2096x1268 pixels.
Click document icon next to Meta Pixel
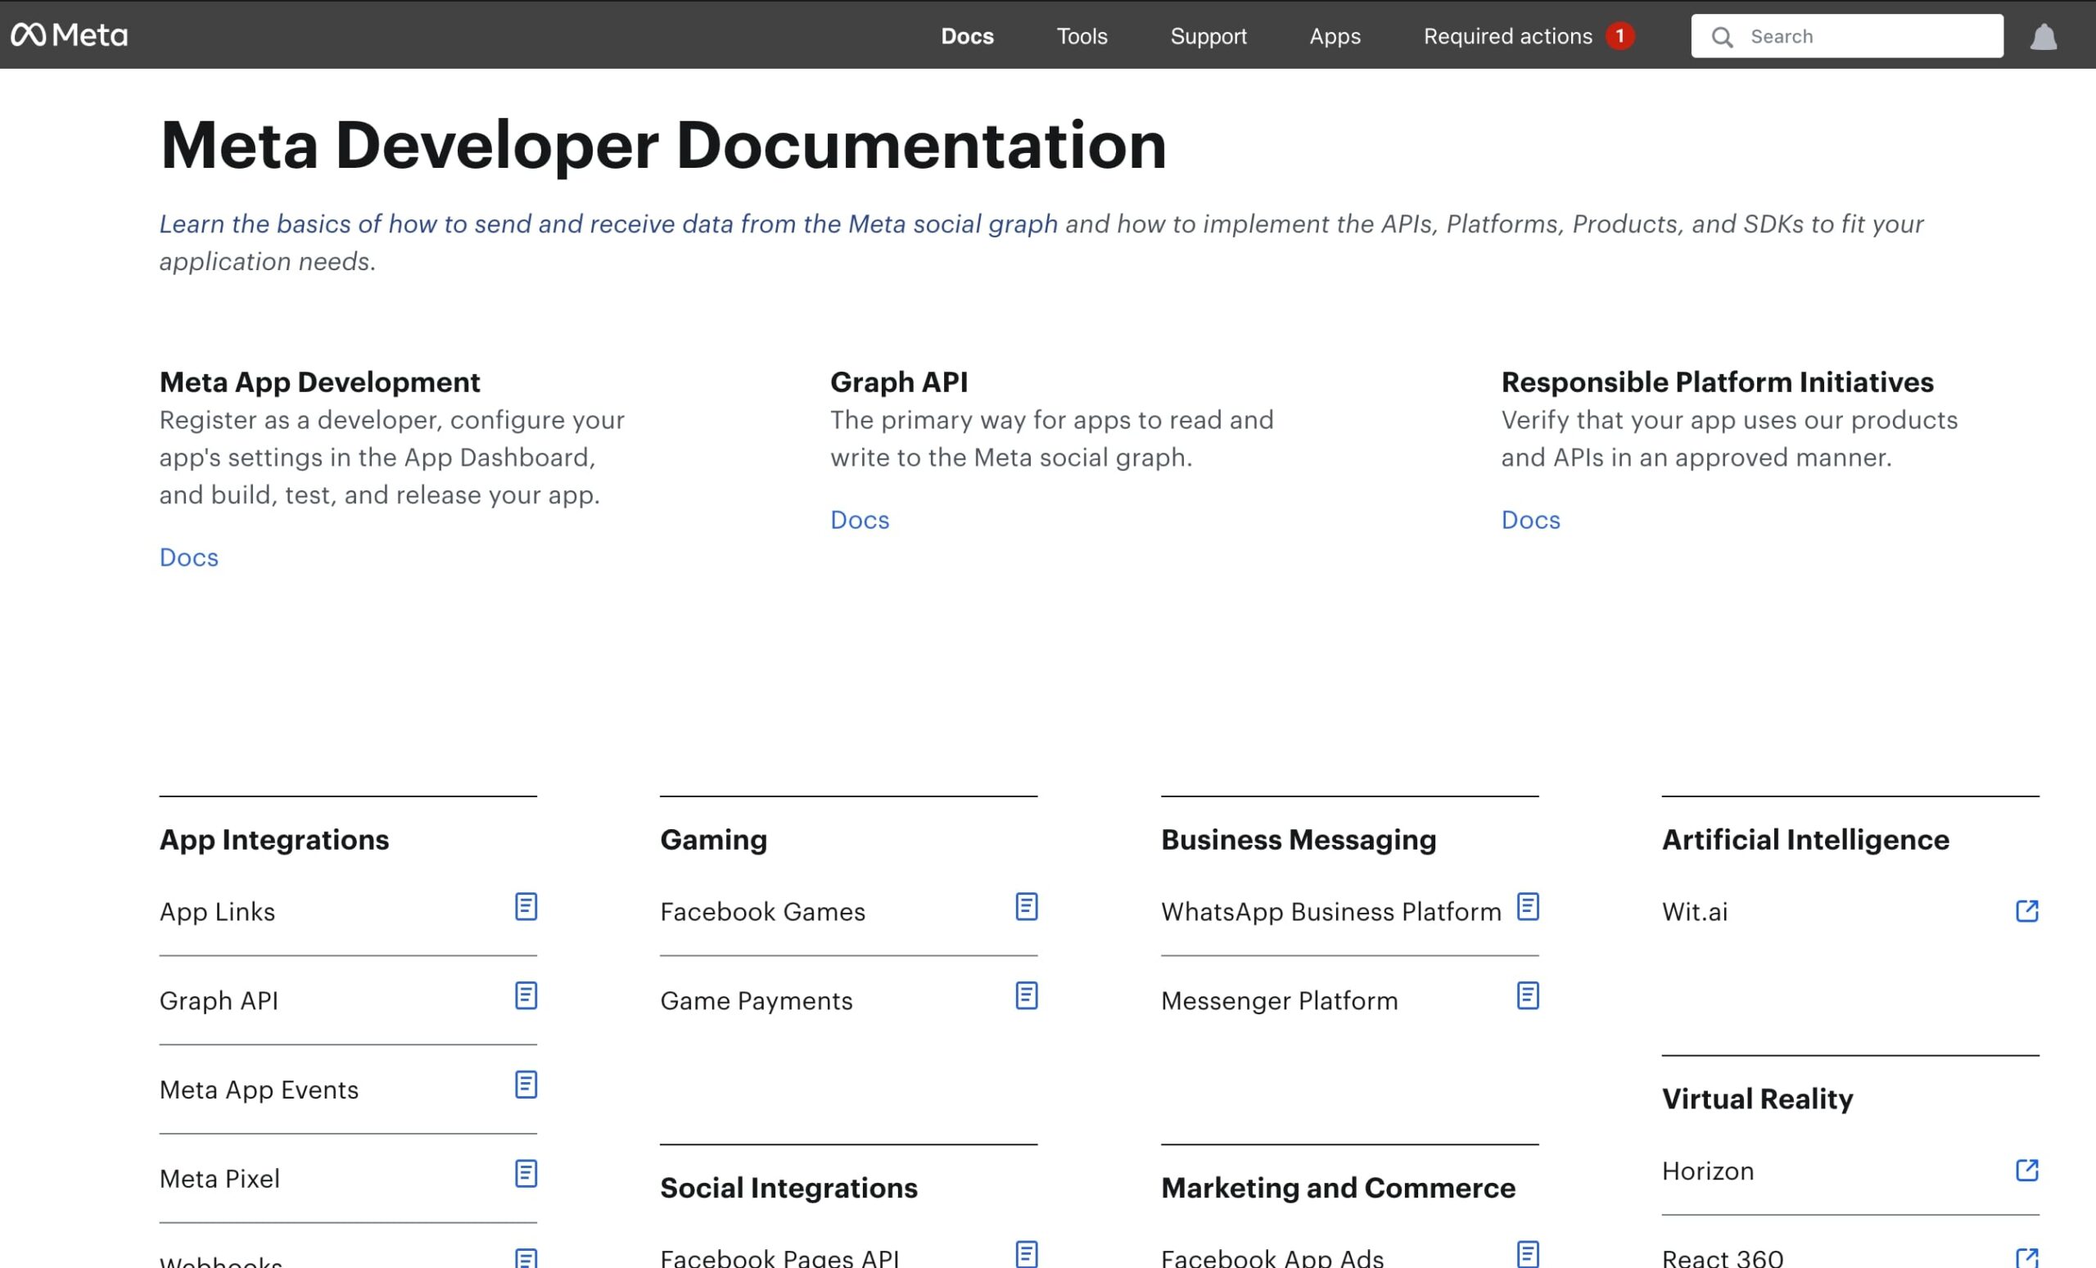click(526, 1174)
